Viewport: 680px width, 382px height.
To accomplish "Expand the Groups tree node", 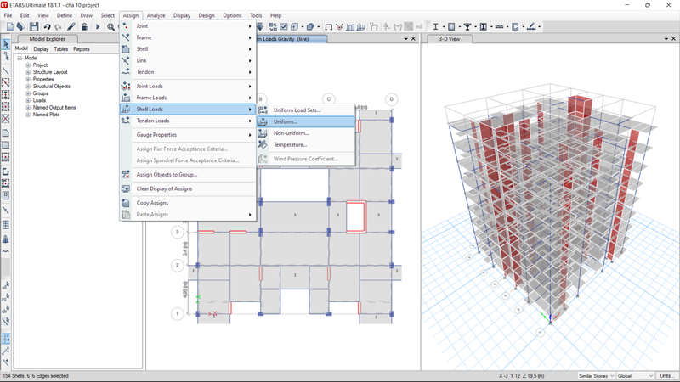I will [x=28, y=93].
